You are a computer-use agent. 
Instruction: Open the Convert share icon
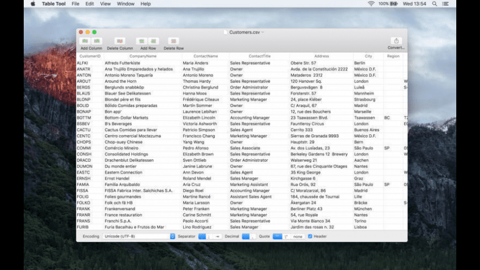click(x=396, y=41)
